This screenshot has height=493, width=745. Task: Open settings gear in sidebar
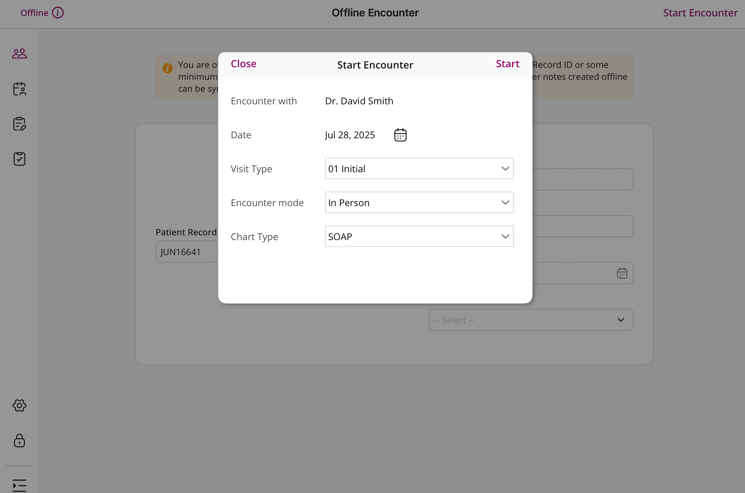tap(19, 406)
